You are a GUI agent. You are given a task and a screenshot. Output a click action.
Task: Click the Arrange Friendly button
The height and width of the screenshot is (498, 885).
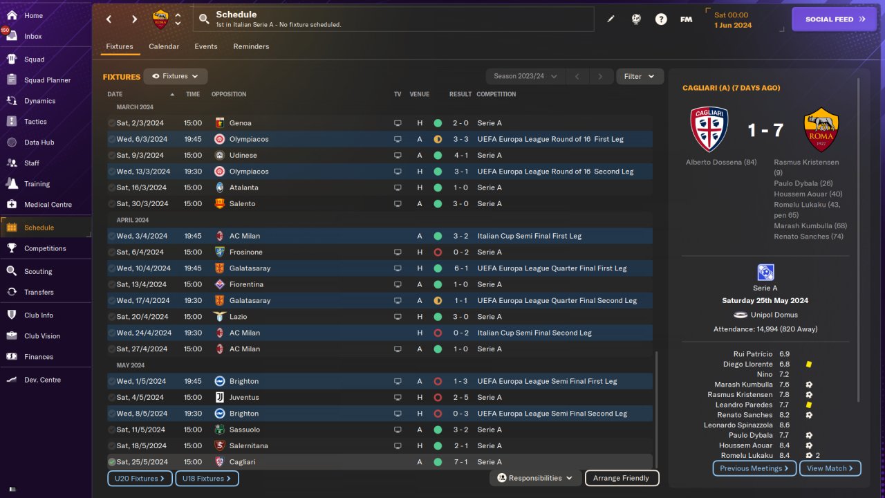point(622,478)
